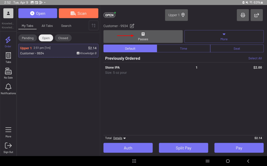The width and height of the screenshot is (267, 166).
Task: Filter tabs by Open status
Action: pos(46,38)
